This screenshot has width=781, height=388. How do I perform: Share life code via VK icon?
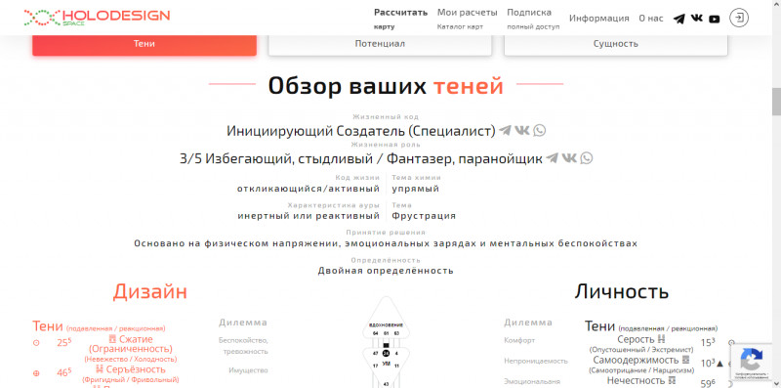tap(522, 131)
